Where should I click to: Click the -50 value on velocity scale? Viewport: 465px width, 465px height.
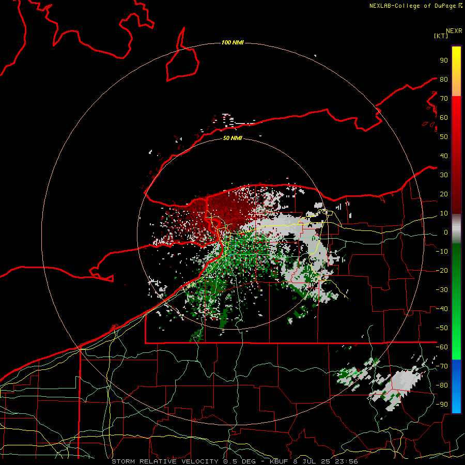coord(442,328)
